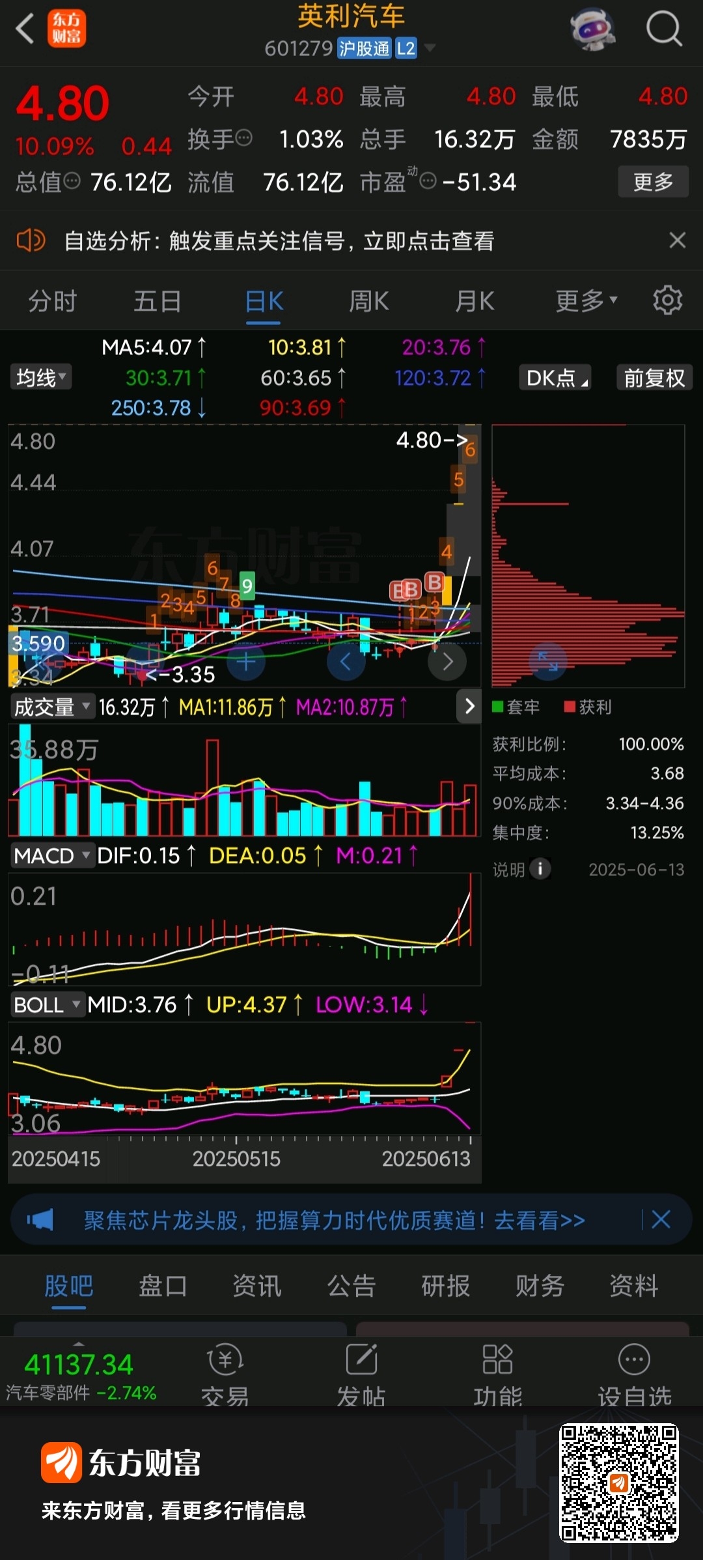
Task: Open the 成交量 indicator dropdown
Action: [x=51, y=707]
